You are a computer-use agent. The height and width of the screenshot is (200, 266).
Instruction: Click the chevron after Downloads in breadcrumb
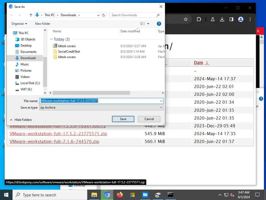point(79,15)
